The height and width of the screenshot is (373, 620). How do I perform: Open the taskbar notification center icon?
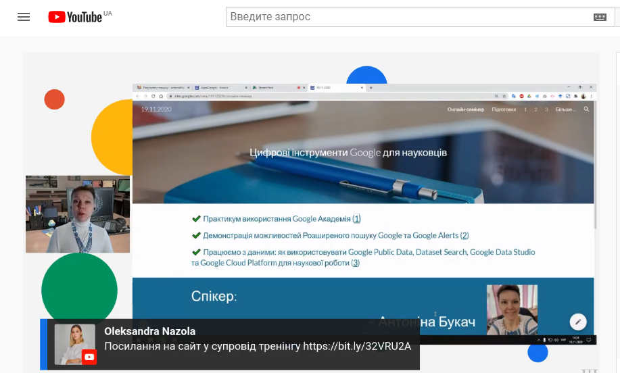[x=588, y=340]
